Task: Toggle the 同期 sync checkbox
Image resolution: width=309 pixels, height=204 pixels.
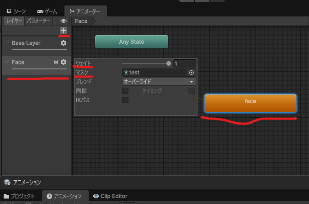Action: (x=125, y=91)
